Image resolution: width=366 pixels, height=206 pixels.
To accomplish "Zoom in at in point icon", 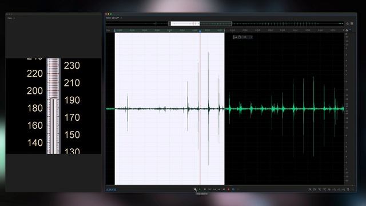I will click(334, 189).
